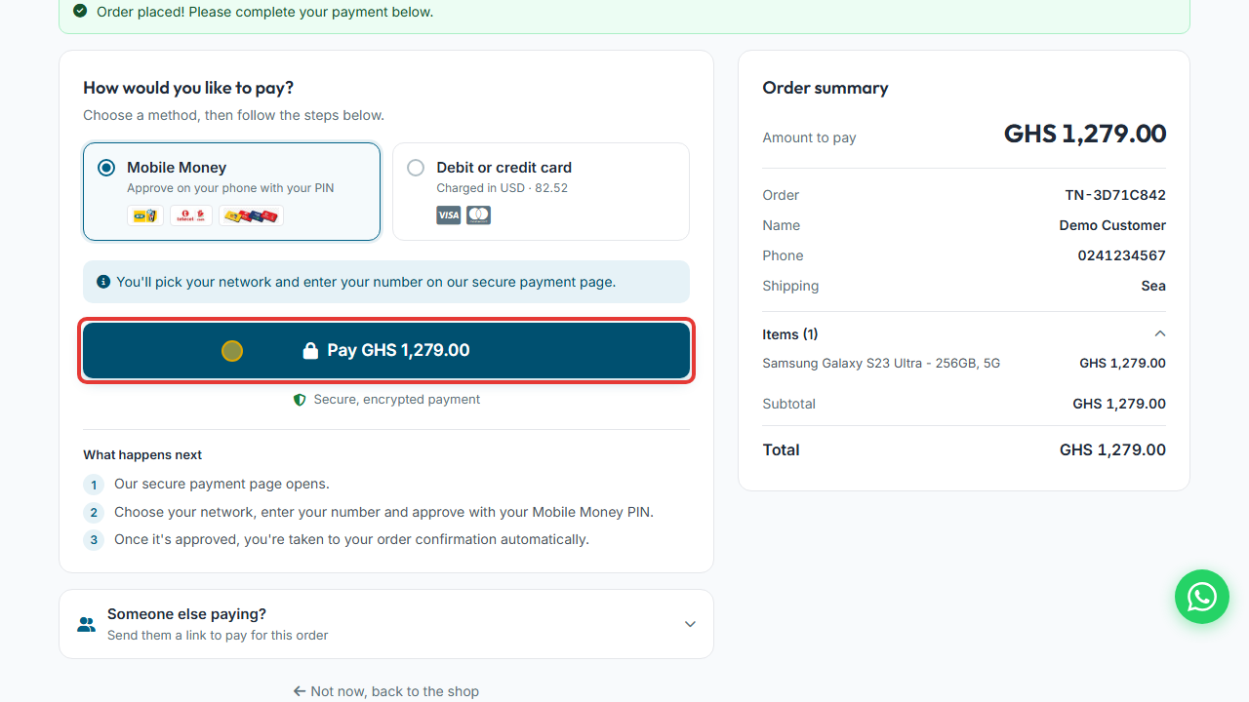Screen dimensions: 1249x702
Task: Go back via Not now, back to the shop
Action: pyautogui.click(x=386, y=691)
